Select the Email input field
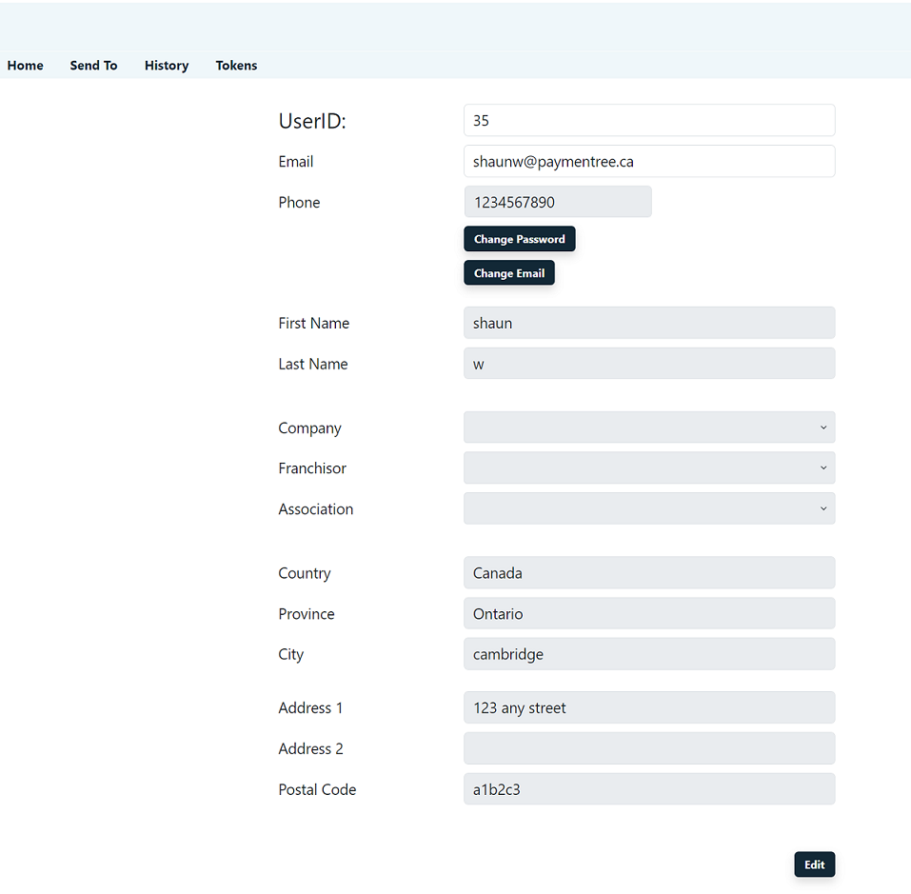The width and height of the screenshot is (911, 894). (648, 162)
